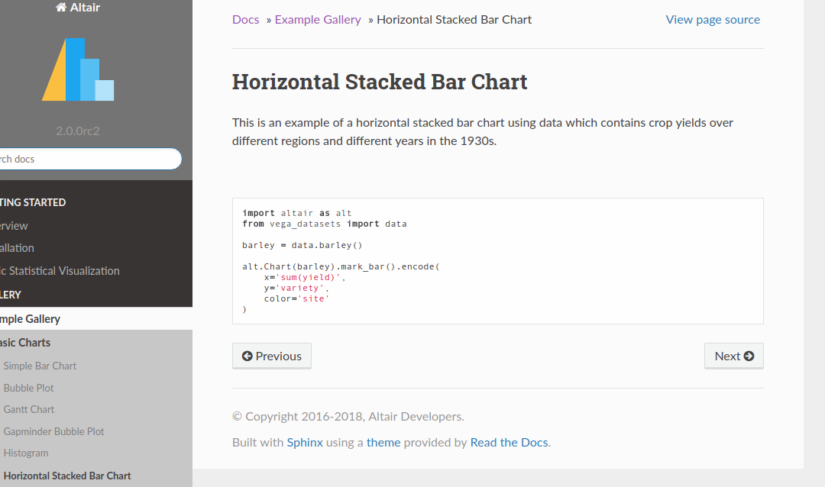Screen dimensions: 825x487
Task: Go to Example Gallery breadcrumb link
Action: [318, 19]
